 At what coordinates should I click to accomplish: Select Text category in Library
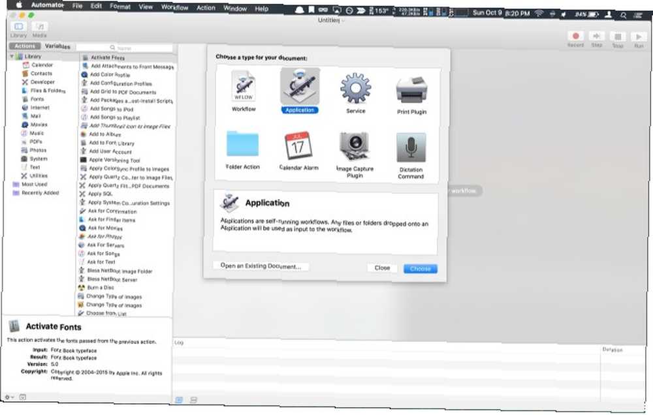click(x=31, y=167)
